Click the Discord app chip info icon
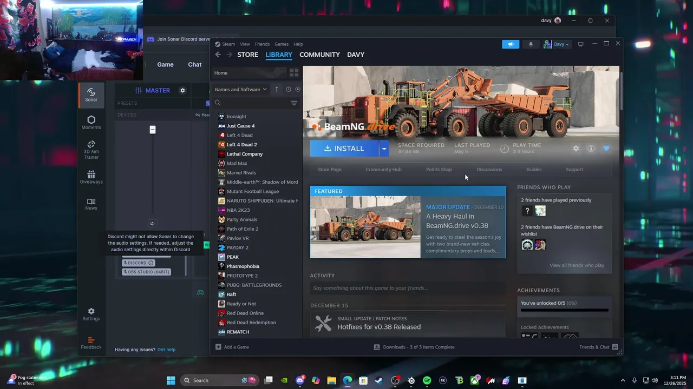Viewport: 693px width, 389px height. pos(151,263)
